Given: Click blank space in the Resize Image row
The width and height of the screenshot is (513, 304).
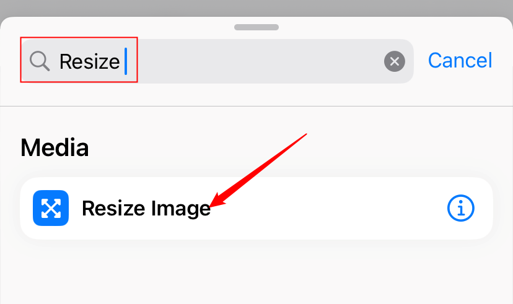Looking at the screenshot, I should click(x=328, y=209).
